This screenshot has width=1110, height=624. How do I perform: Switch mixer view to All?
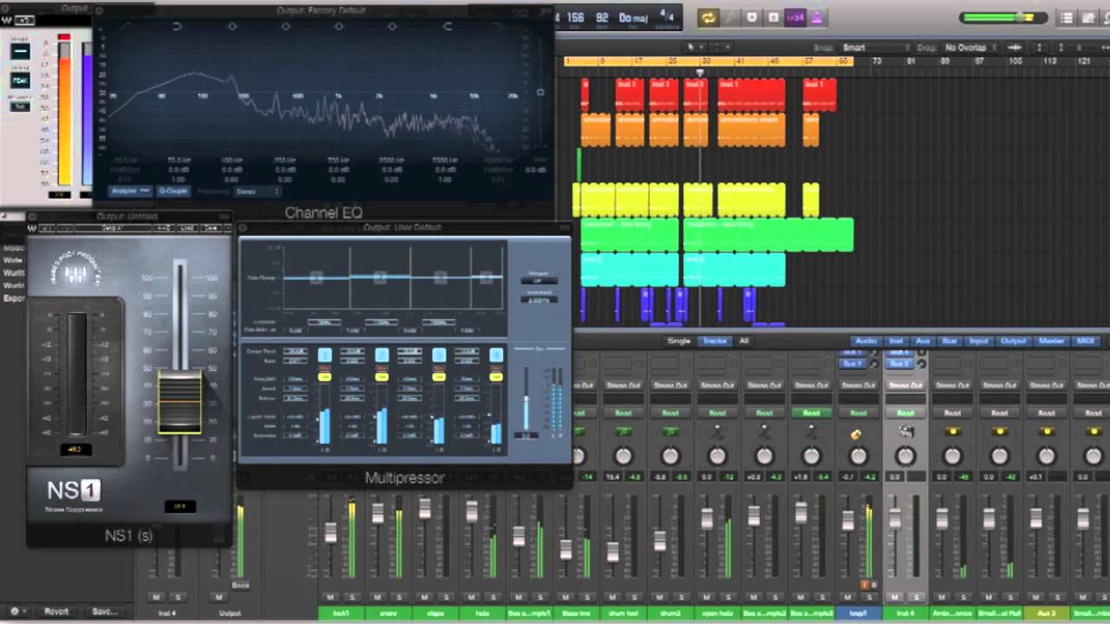coord(743,341)
